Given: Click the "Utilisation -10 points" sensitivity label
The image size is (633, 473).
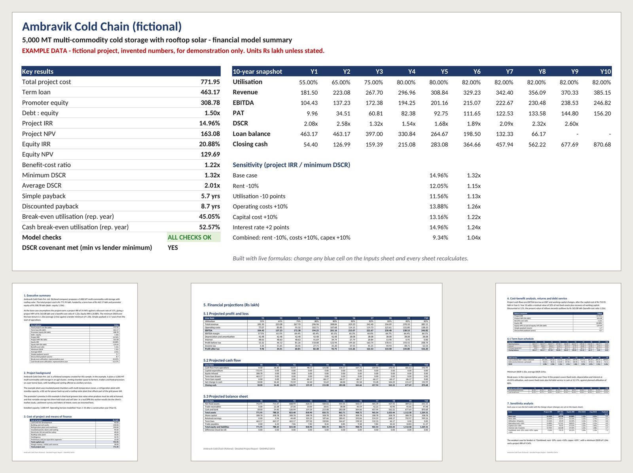Looking at the screenshot, I should (x=259, y=196).
